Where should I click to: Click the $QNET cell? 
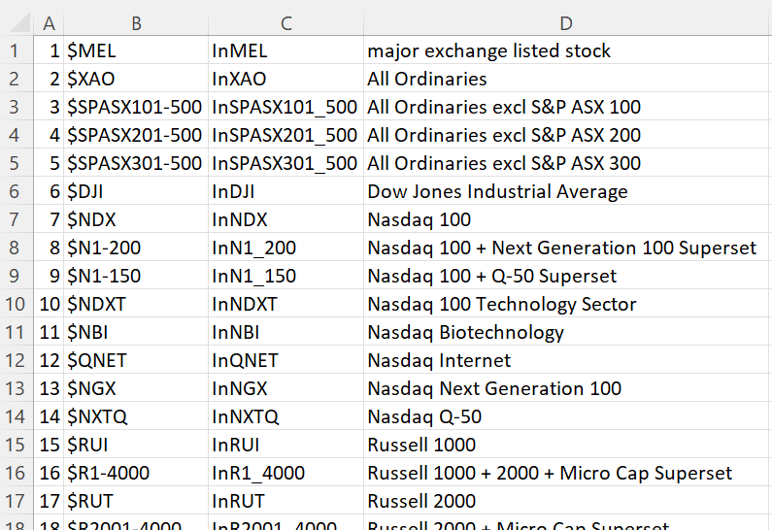tap(136, 360)
